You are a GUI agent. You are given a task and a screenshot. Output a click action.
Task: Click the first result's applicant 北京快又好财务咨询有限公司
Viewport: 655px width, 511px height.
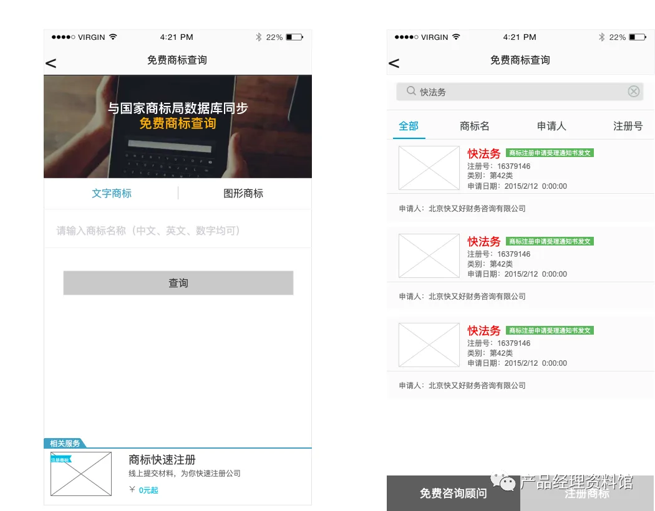[477, 209]
